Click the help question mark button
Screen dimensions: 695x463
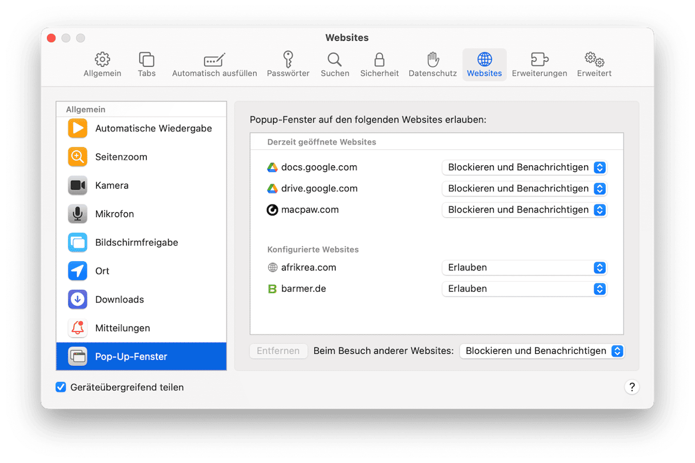point(632,387)
